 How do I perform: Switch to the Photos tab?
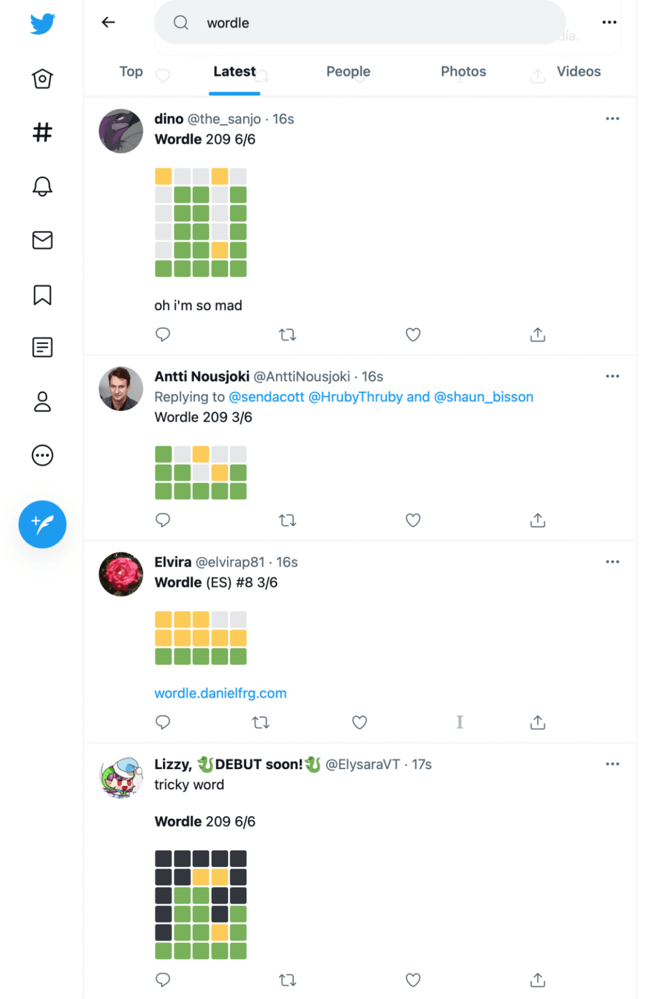pyautogui.click(x=463, y=72)
